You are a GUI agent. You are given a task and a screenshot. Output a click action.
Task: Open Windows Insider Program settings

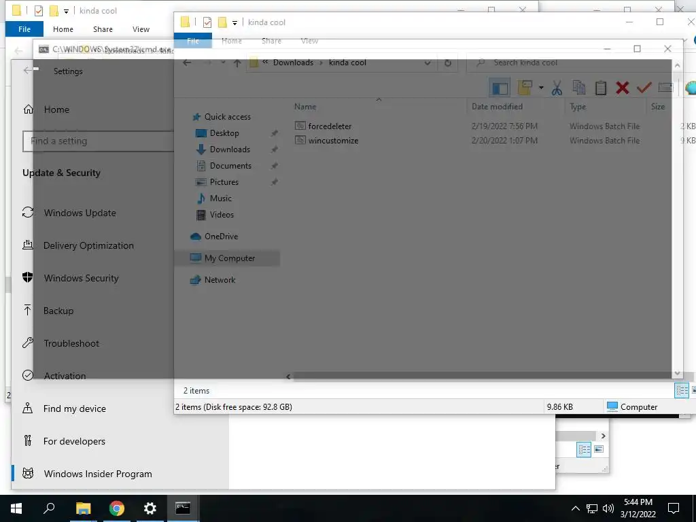point(98,474)
